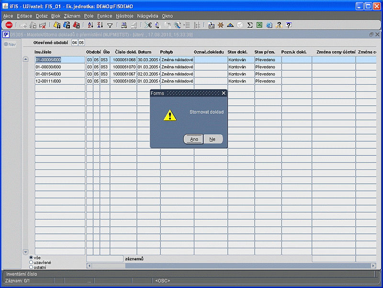Click document number 1000051058 cell

click(124, 81)
